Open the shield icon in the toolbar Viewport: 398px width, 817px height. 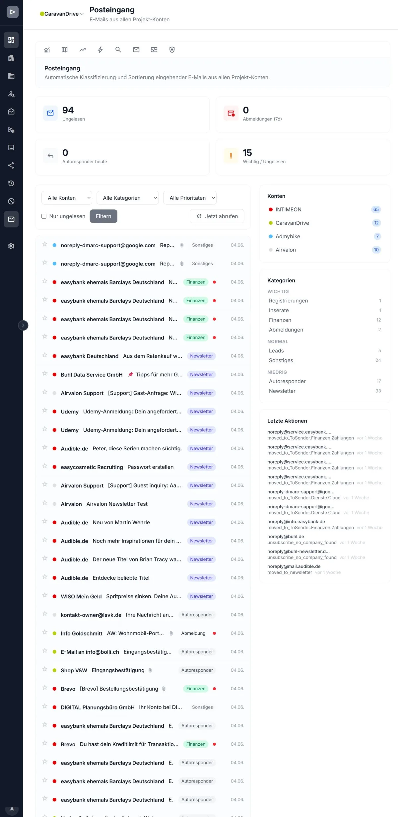(x=172, y=50)
